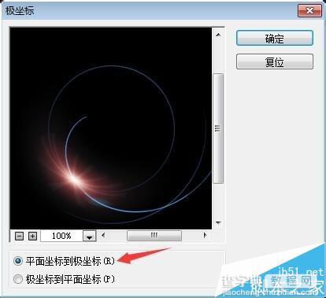Click the preview scroll right arrow

pos(206,235)
